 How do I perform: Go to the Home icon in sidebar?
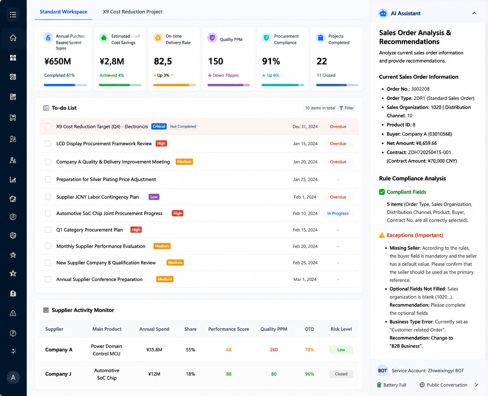[13, 38]
